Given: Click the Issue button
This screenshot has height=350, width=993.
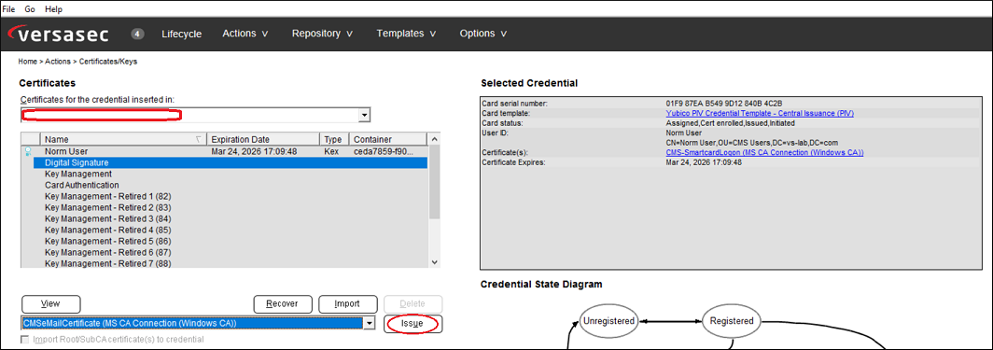Looking at the screenshot, I should [x=413, y=324].
